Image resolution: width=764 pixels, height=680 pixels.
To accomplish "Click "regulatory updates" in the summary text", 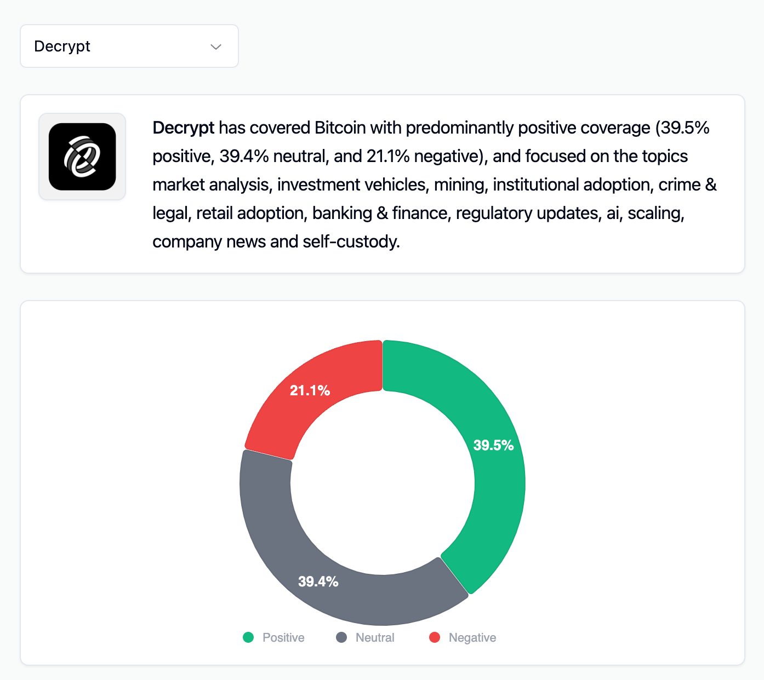I will pos(528,213).
